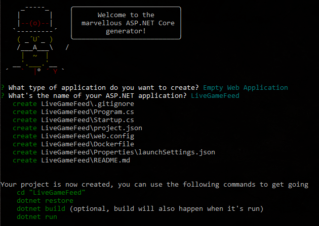Select the 'Empty Web Application' answer text
Image resolution: width=319 pixels, height=226 pixels.
click(x=245, y=88)
